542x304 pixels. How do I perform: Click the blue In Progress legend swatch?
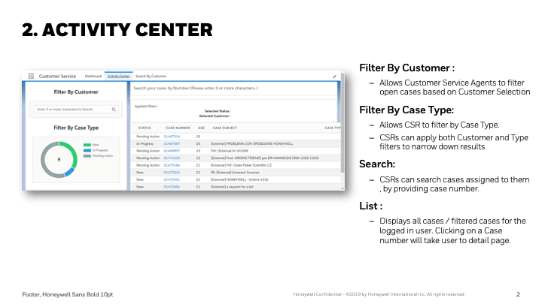tap(87, 149)
